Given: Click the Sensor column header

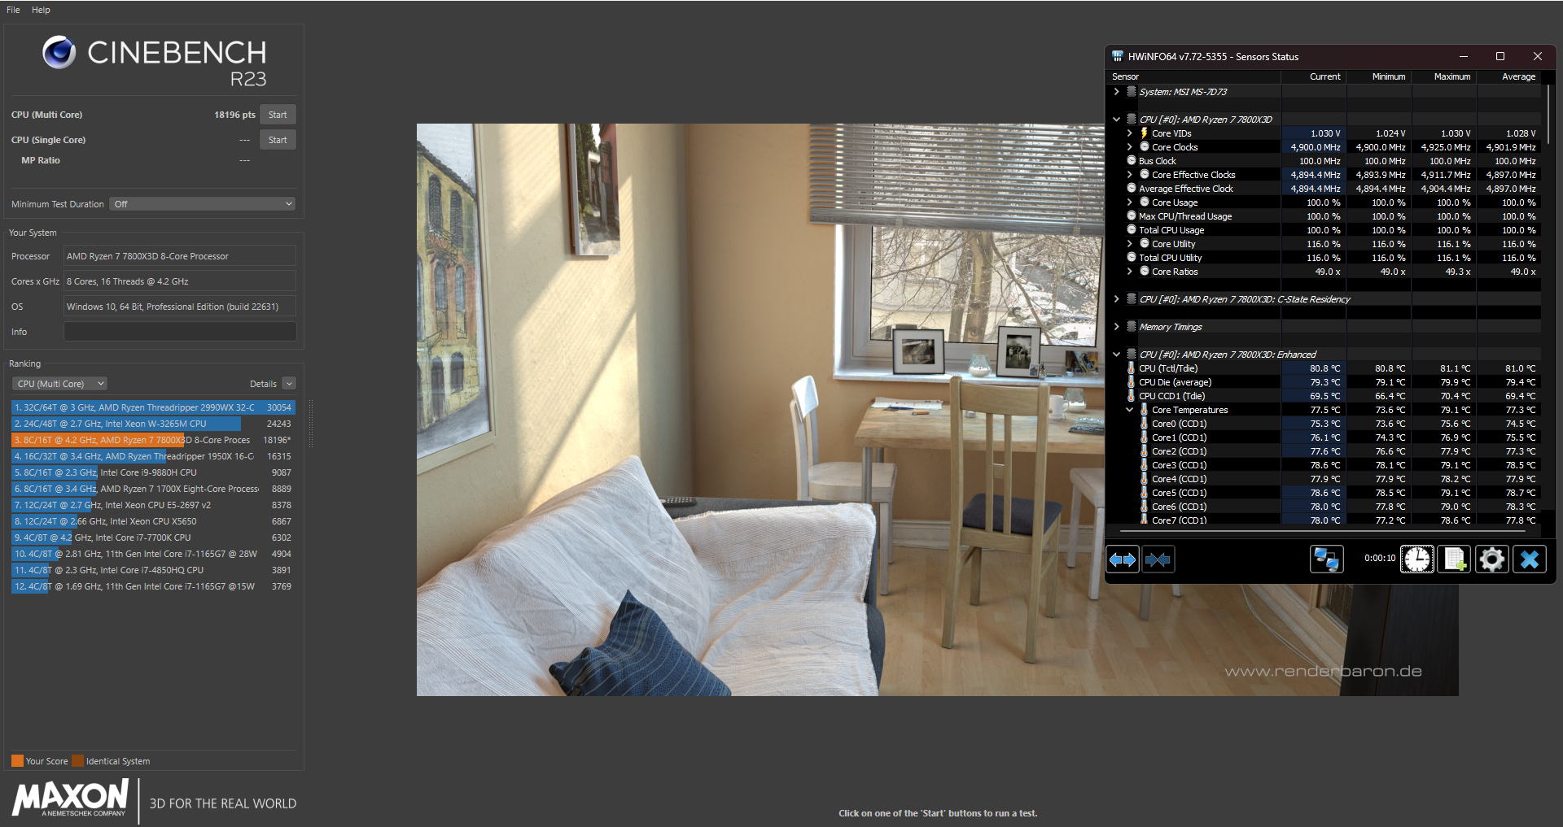Looking at the screenshot, I should pyautogui.click(x=1195, y=76).
